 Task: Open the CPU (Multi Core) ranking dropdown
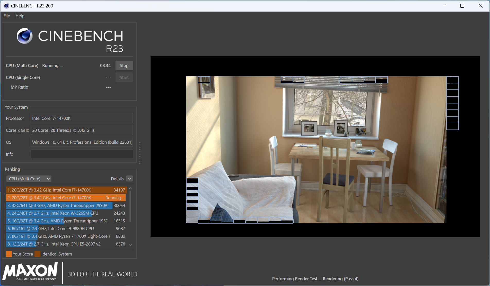coord(29,179)
